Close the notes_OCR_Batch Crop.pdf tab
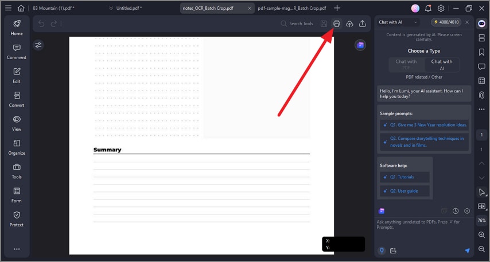 250,8
